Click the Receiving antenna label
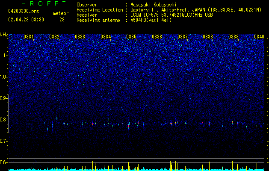Image resolution: width=269 pixels, height=171 pixels. (98, 20)
